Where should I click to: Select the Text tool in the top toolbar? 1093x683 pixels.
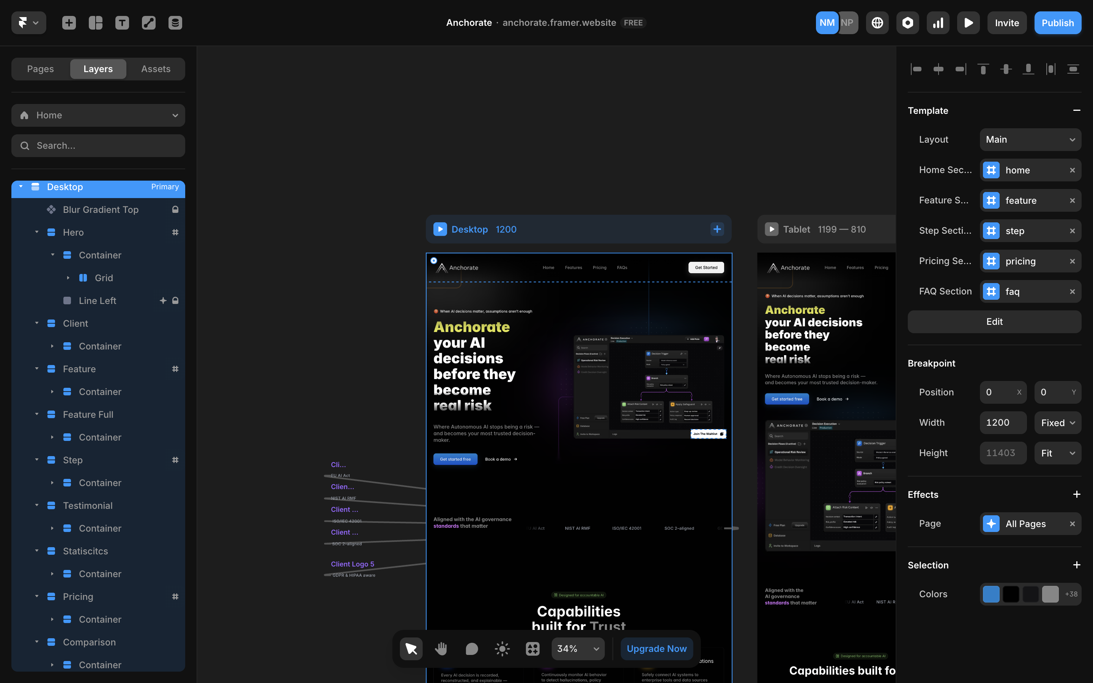pyautogui.click(x=122, y=23)
